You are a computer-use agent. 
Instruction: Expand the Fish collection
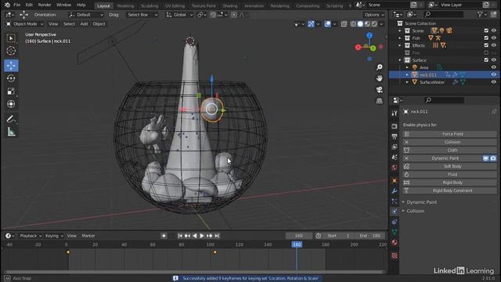coord(400,38)
